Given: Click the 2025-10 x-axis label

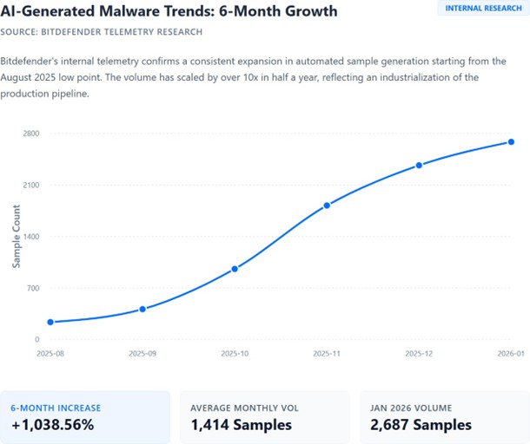Looking at the screenshot, I should [x=235, y=354].
